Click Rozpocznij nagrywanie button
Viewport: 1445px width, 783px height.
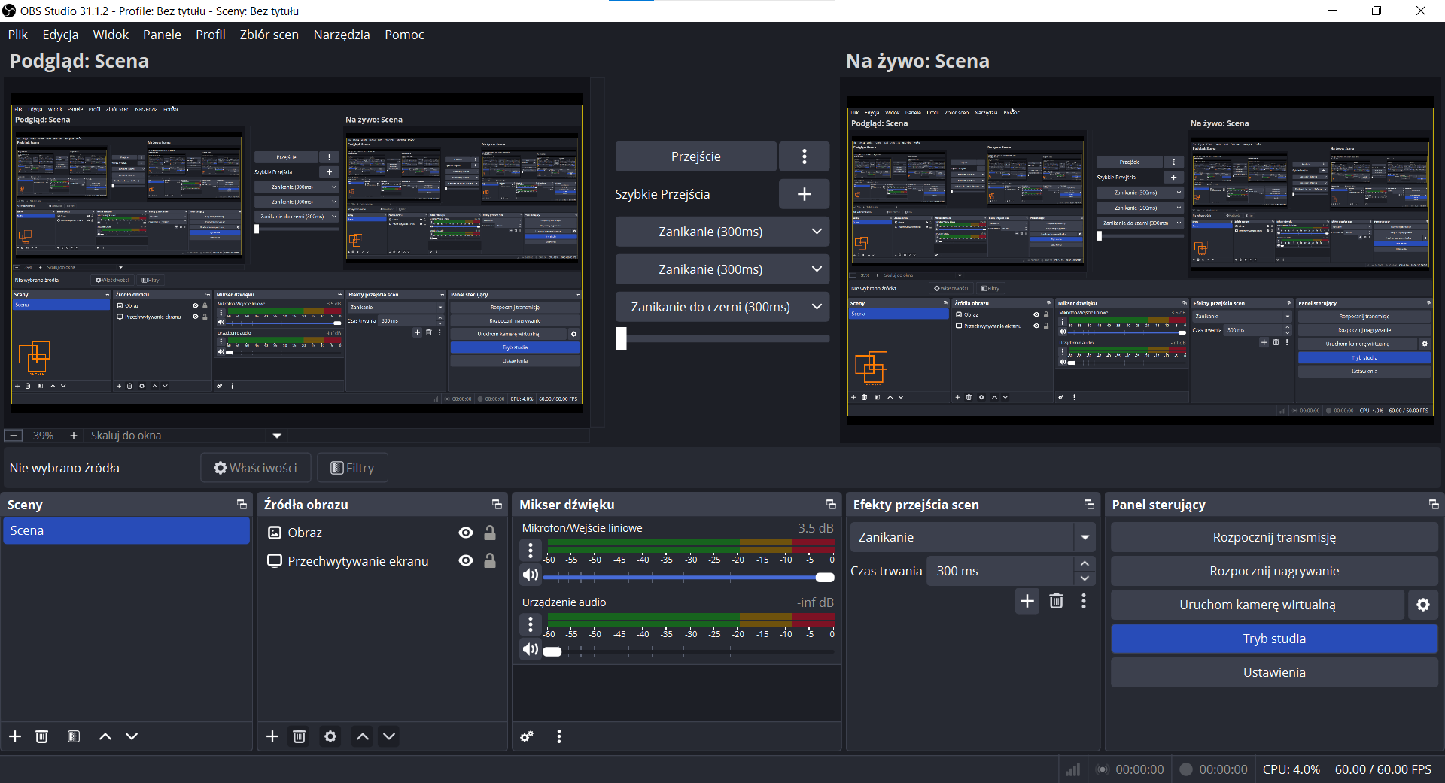tap(1273, 571)
